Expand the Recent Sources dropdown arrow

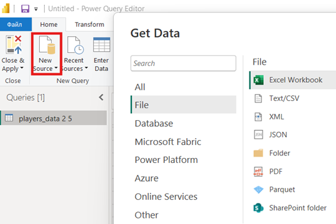point(86,68)
